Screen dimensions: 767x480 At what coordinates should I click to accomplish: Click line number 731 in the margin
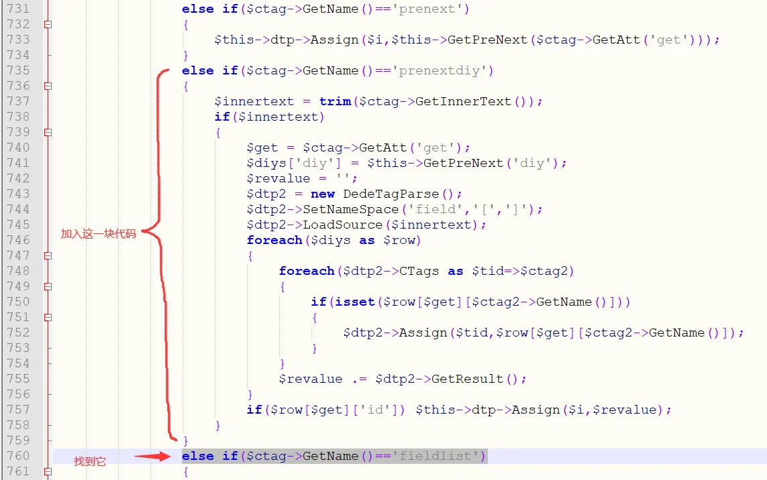pyautogui.click(x=18, y=9)
